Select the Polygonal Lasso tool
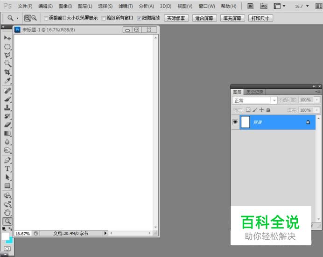This screenshot has width=323, height=257. [x=7, y=55]
